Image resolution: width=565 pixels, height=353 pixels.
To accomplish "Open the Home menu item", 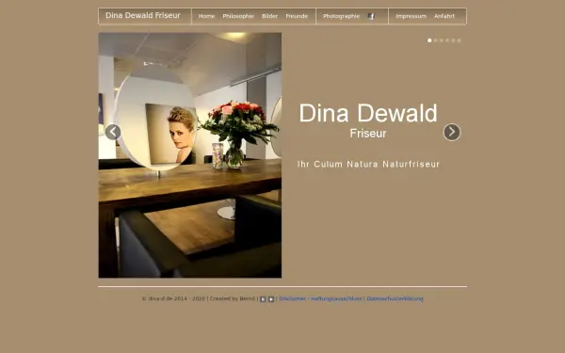I will [x=206, y=16].
